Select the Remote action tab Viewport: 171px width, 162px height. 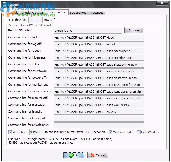coord(57,12)
